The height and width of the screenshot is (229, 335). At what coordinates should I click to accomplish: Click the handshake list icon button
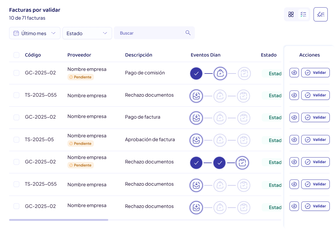320,14
